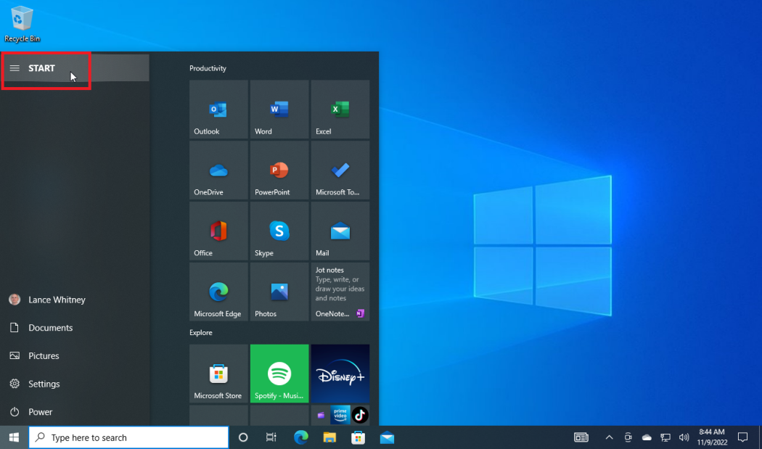Open Microsoft Edge tile in Start
The image size is (762, 449).
click(x=218, y=292)
